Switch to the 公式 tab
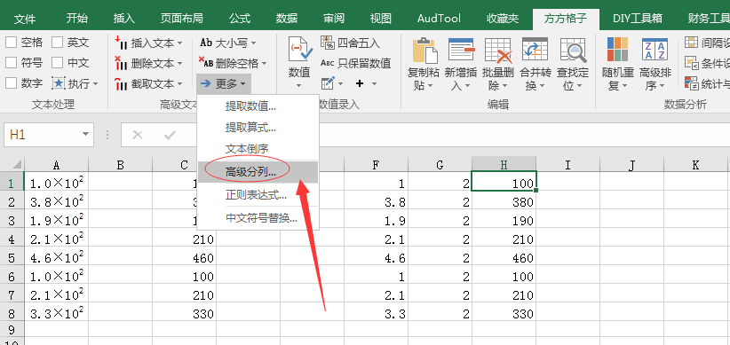This screenshot has width=730, height=345. pyautogui.click(x=240, y=19)
